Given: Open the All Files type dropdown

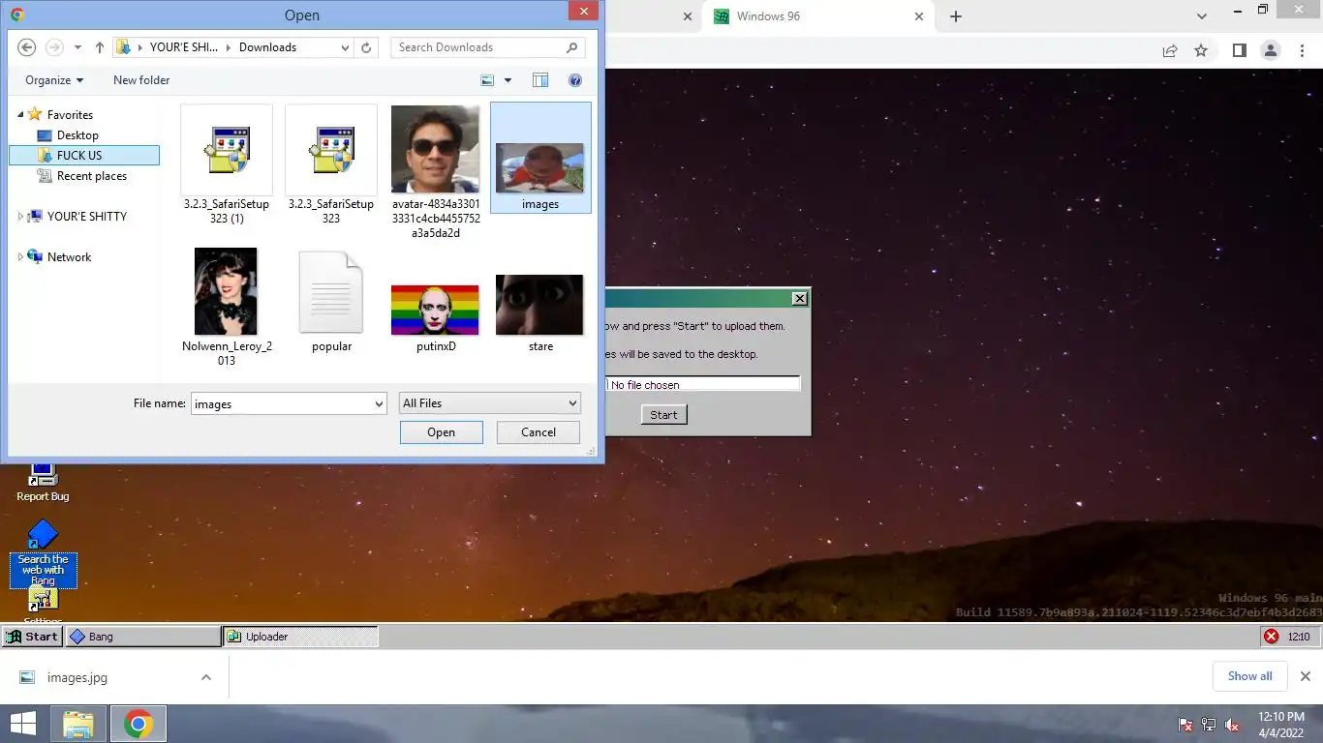Looking at the screenshot, I should click(490, 403).
